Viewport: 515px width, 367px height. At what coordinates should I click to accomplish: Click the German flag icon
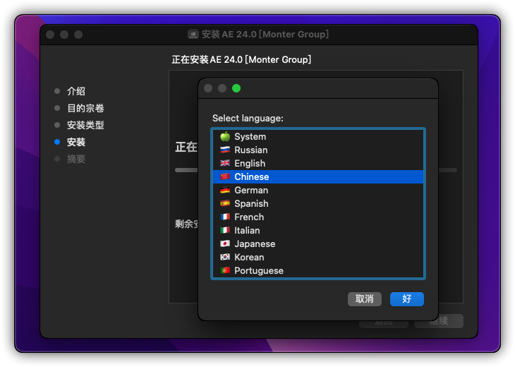coord(225,190)
